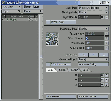
Task: Click the Texture Editor title bar icon
Action: (x=3, y=3)
